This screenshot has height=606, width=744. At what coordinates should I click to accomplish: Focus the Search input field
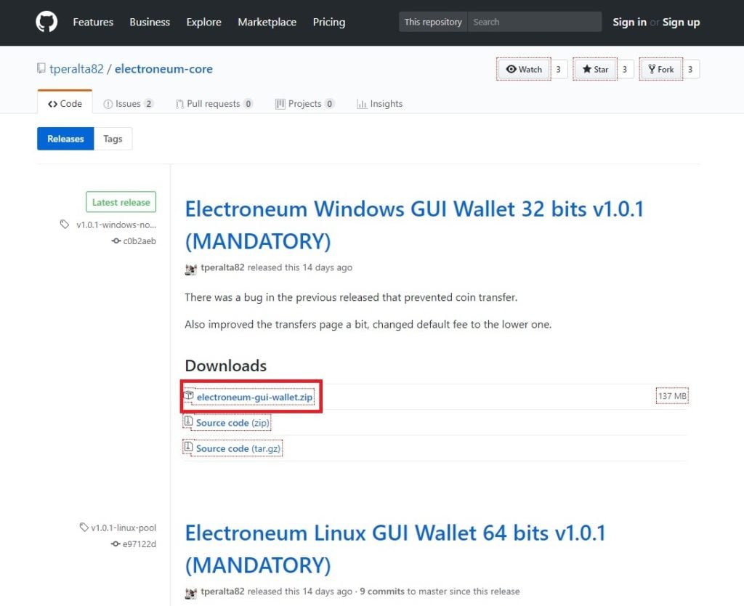(535, 22)
